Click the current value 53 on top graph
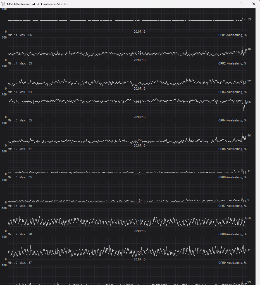 pyautogui.click(x=249, y=19)
